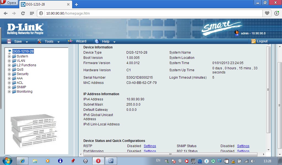Select the DGS-1210-28 browser tab
The width and height of the screenshot is (282, 165).
point(45,4)
